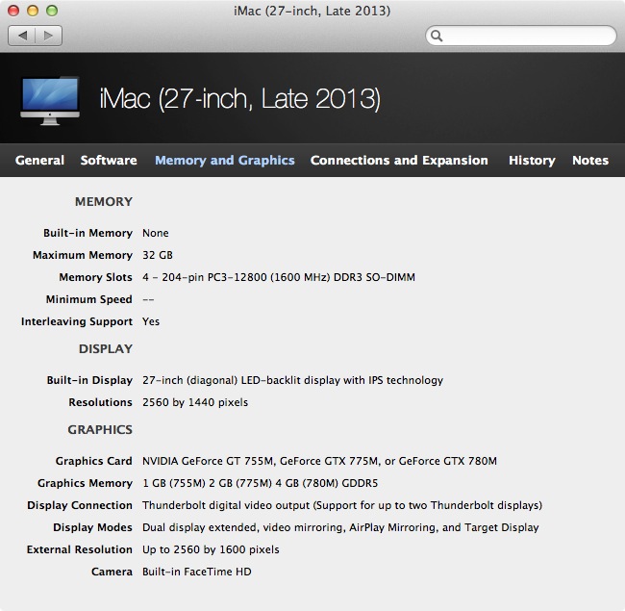Focus the search input field
Image resolution: width=625 pixels, height=611 pixels.
(x=521, y=36)
